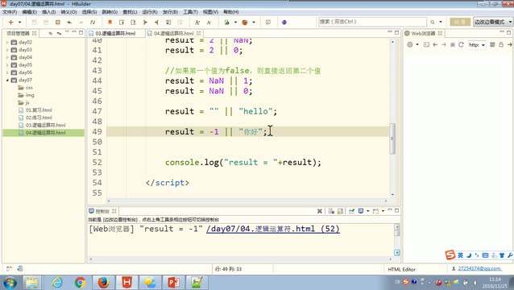This screenshot has height=290, width=514.
Task: Click the Web browser settings gear icon
Action: (410, 44)
